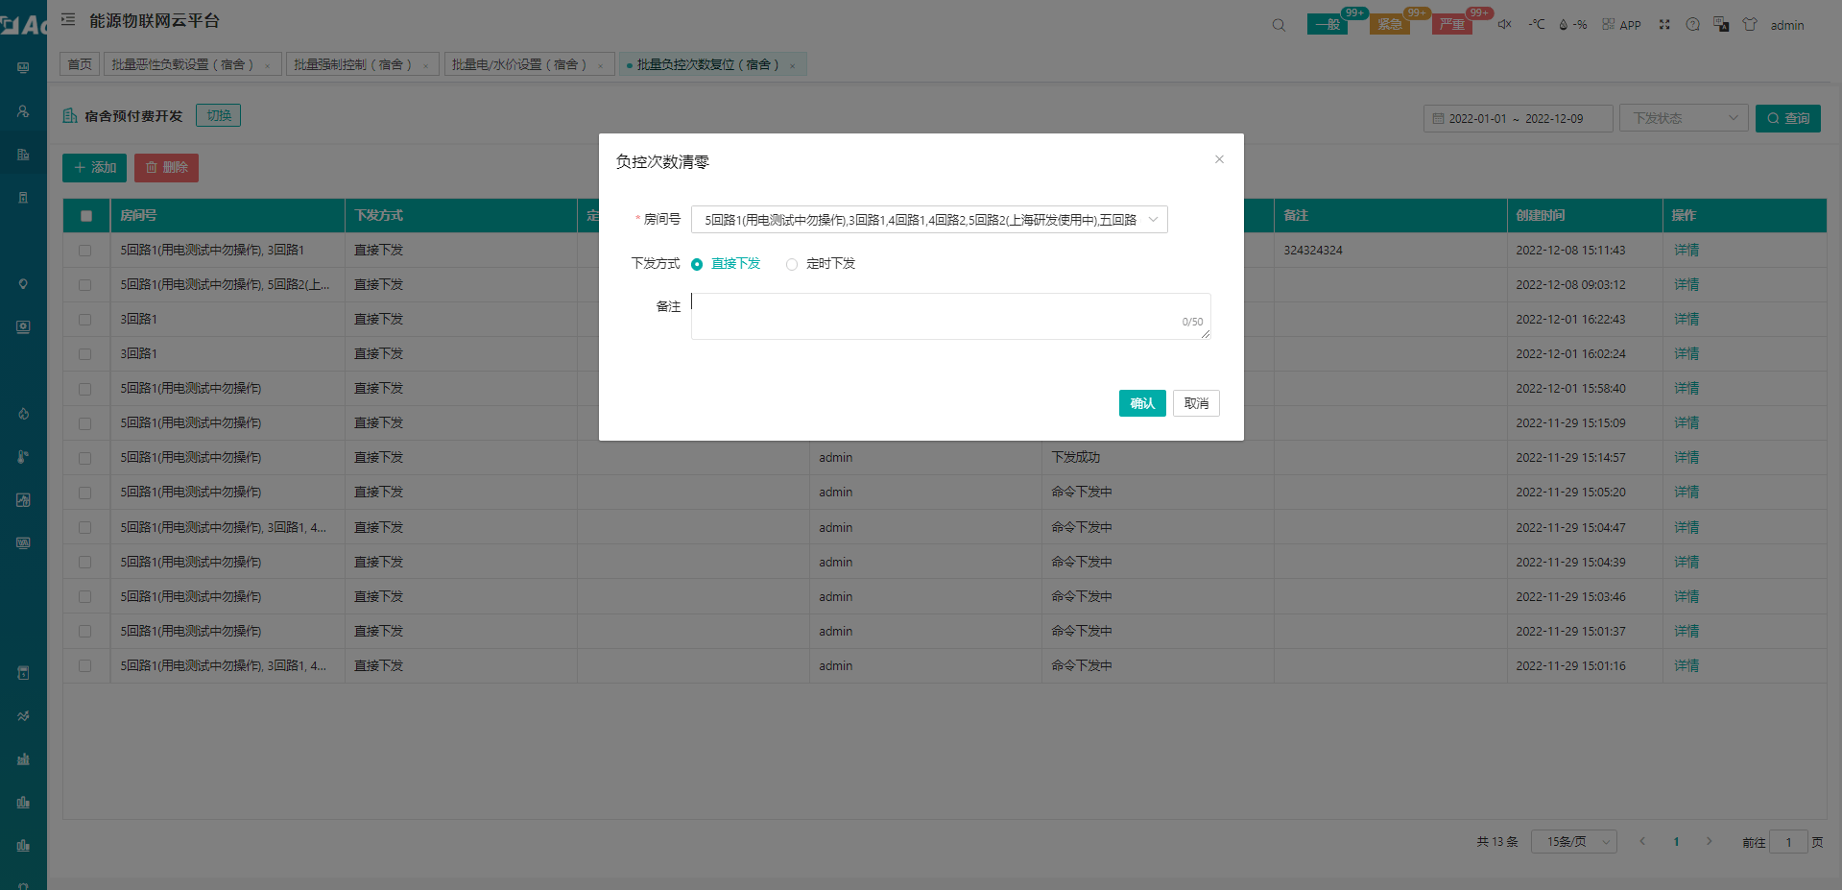
Task: Go to previous page arrow
Action: pyautogui.click(x=1642, y=842)
